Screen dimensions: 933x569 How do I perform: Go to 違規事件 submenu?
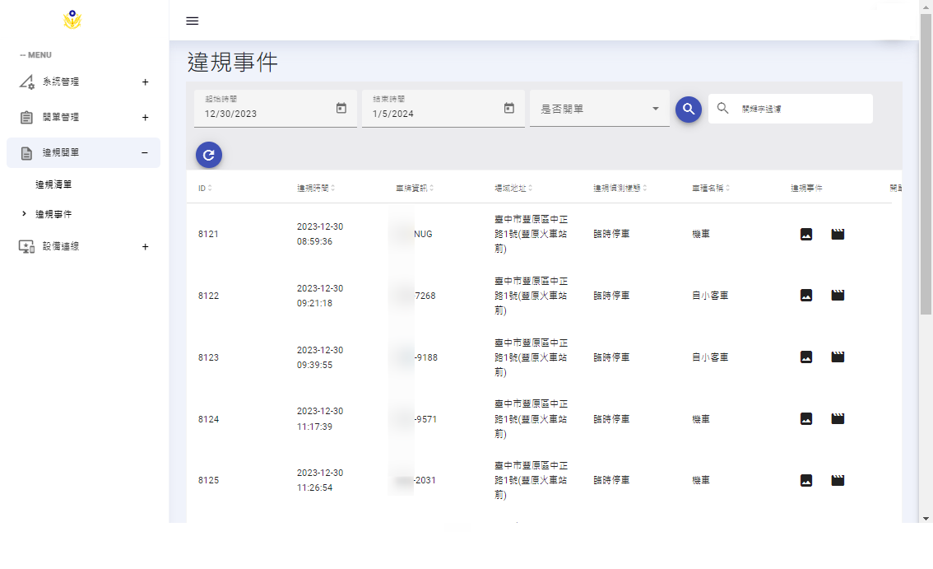pos(53,214)
